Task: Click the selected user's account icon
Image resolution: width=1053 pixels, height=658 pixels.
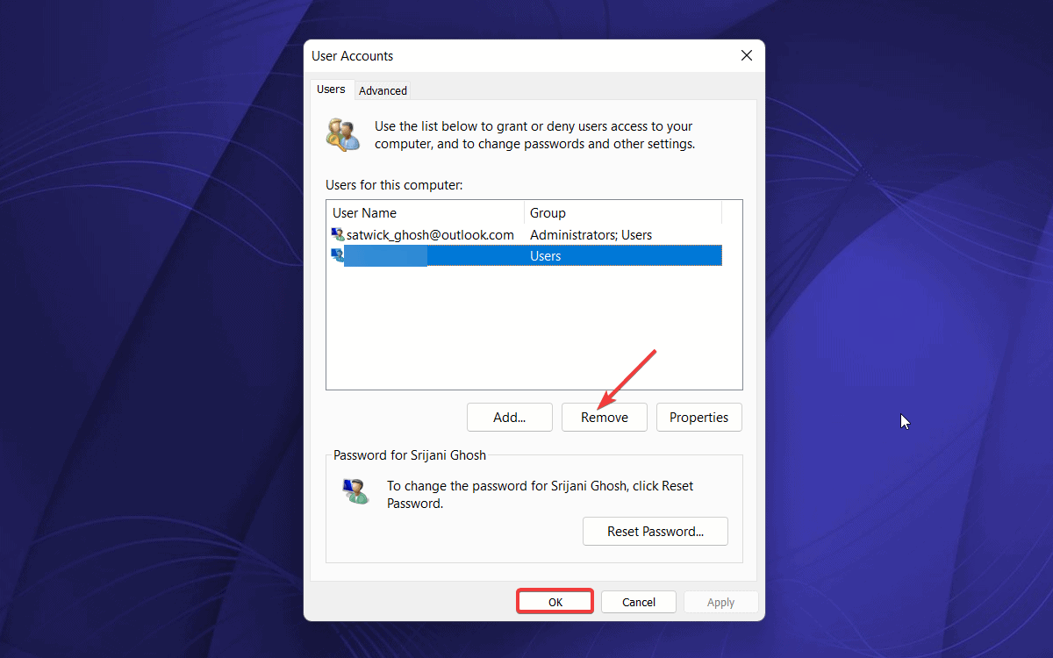Action: coord(337,255)
